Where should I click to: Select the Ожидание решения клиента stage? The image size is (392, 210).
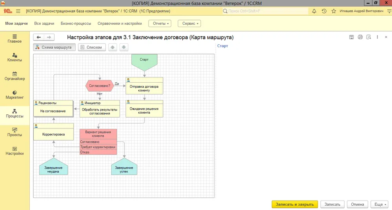pos(144,109)
